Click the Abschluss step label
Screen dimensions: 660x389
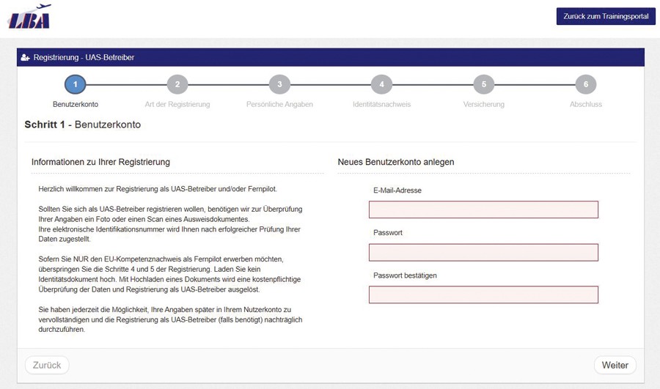[585, 105]
